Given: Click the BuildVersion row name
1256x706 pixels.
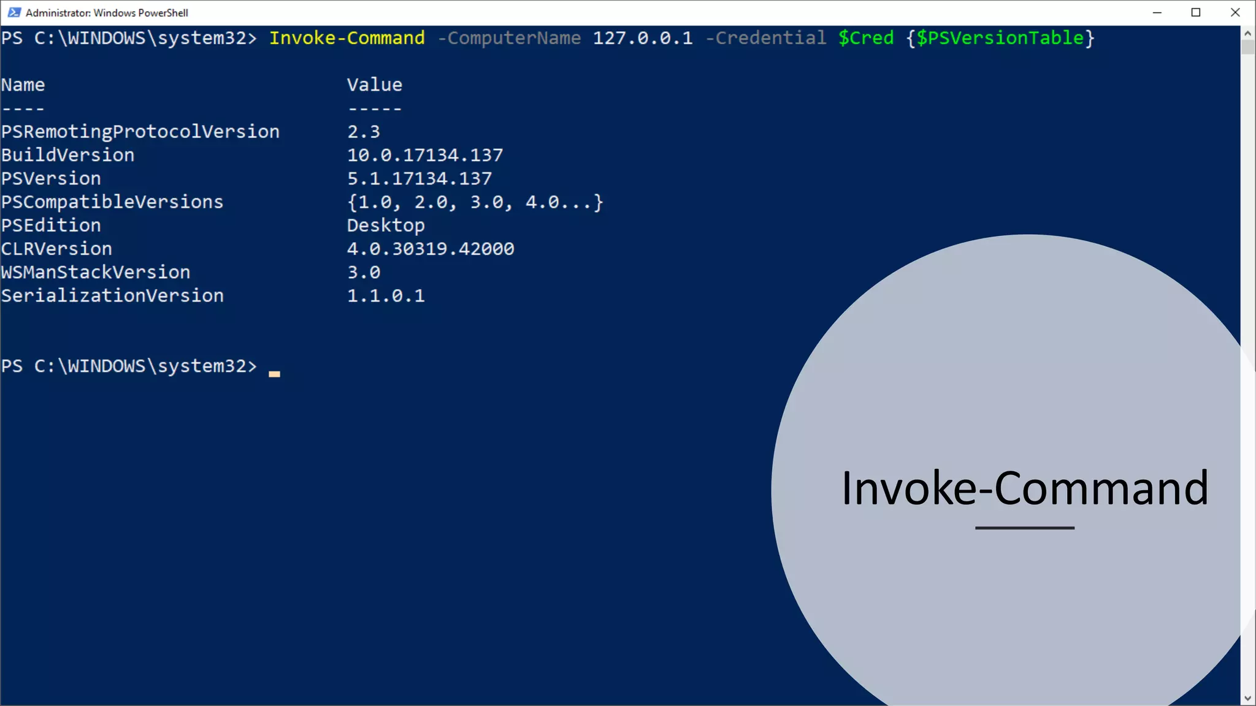Looking at the screenshot, I should point(68,155).
